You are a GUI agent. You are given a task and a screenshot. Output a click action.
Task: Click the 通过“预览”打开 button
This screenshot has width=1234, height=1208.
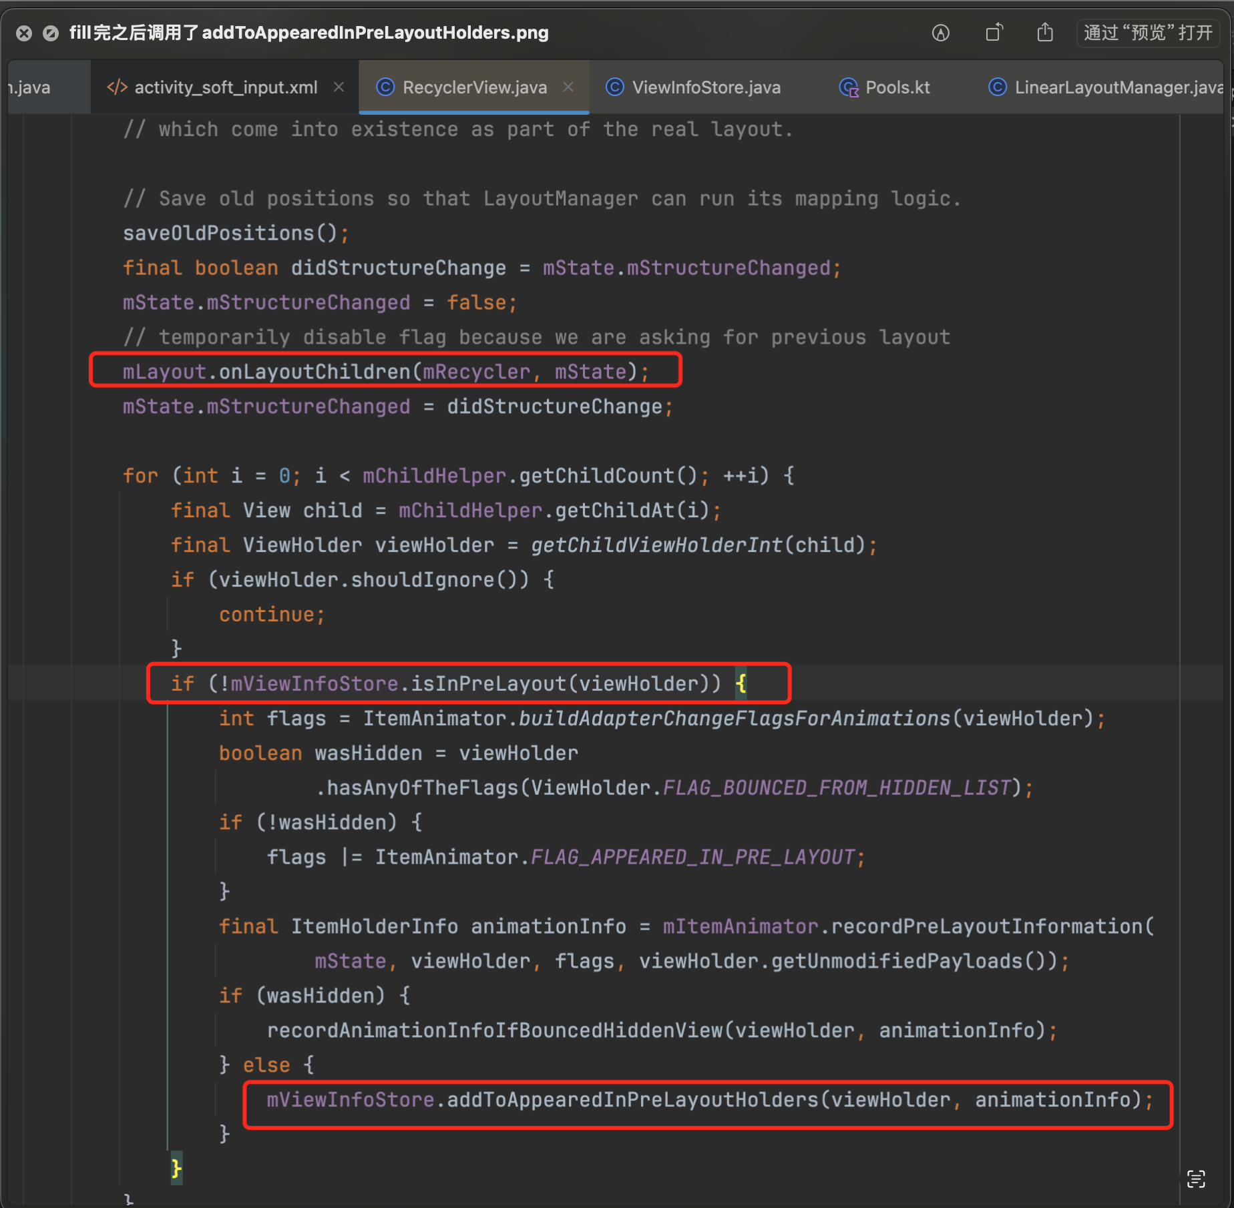1147,33
